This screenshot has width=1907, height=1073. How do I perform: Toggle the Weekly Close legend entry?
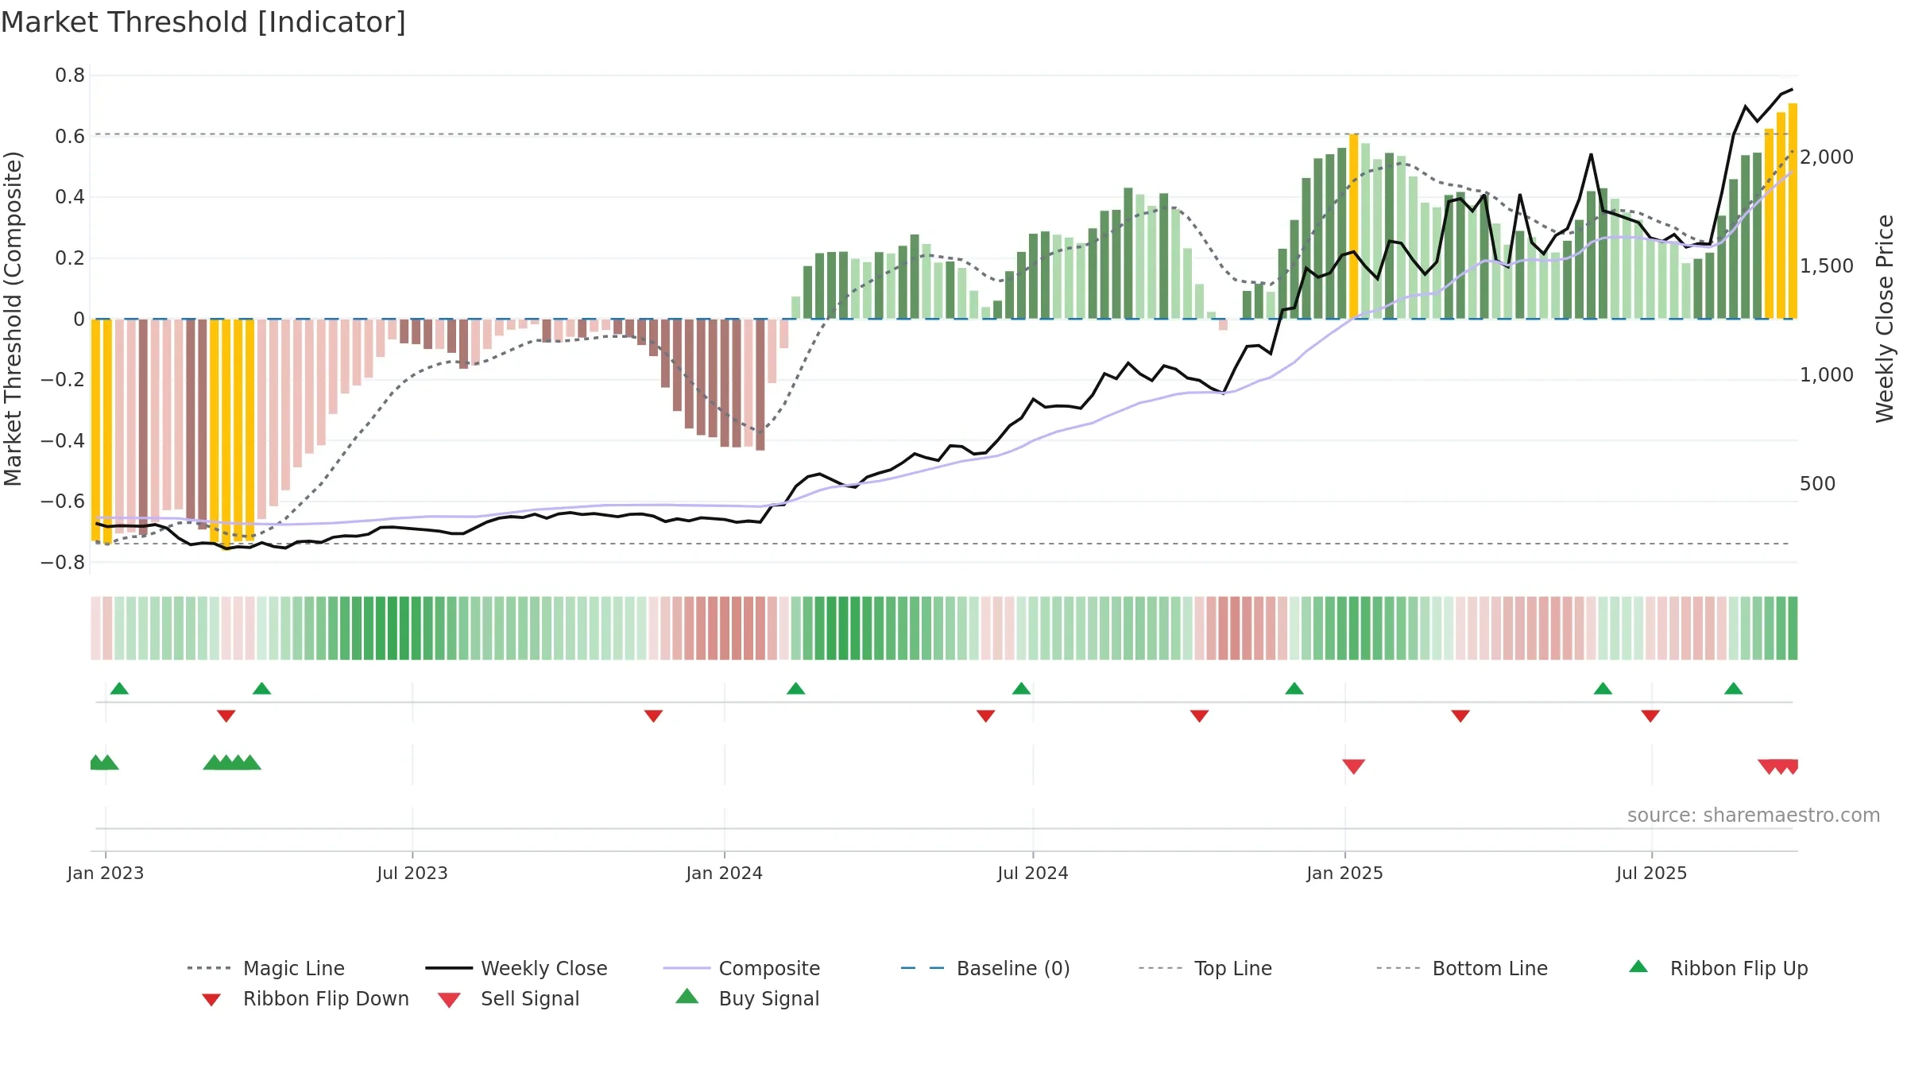pos(516,968)
